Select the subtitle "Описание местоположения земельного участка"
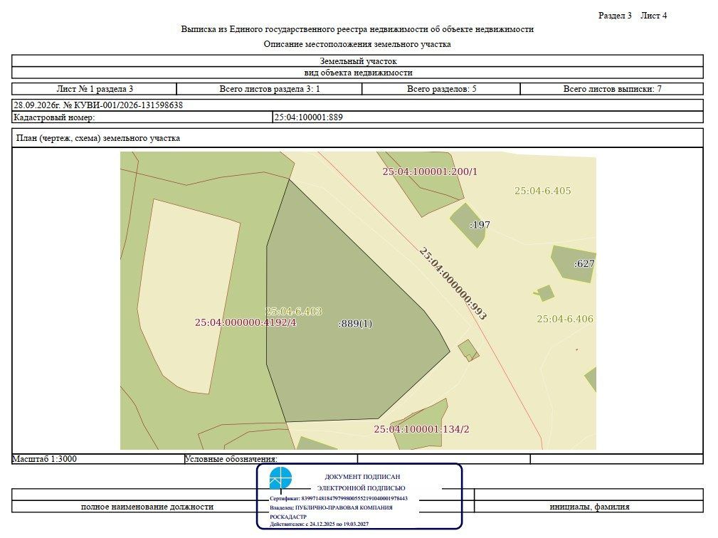Screen dimensions: 718x538 coord(357,44)
